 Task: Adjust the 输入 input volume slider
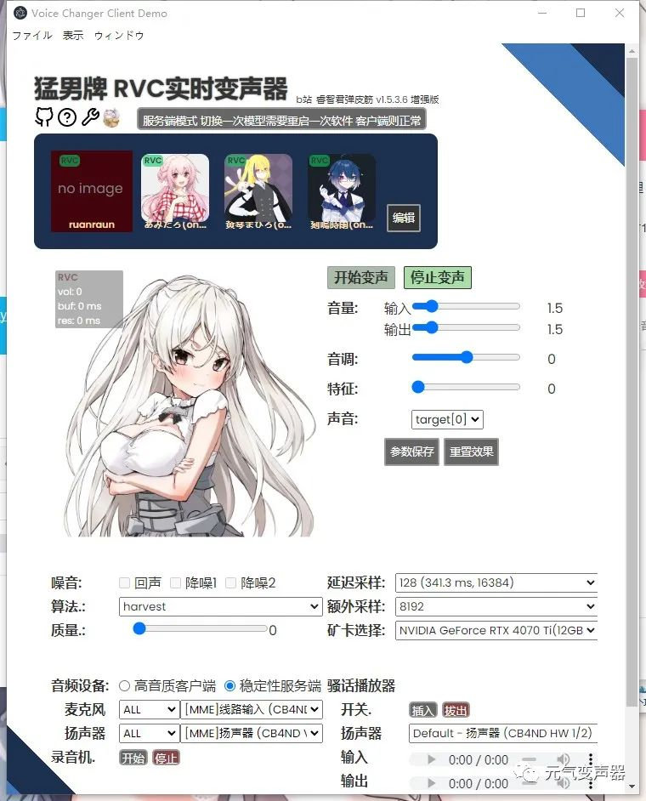(466, 306)
